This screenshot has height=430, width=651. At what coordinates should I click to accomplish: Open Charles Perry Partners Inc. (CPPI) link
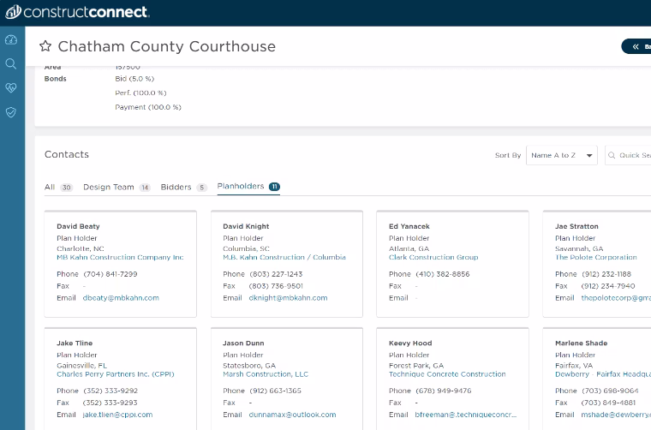116,374
